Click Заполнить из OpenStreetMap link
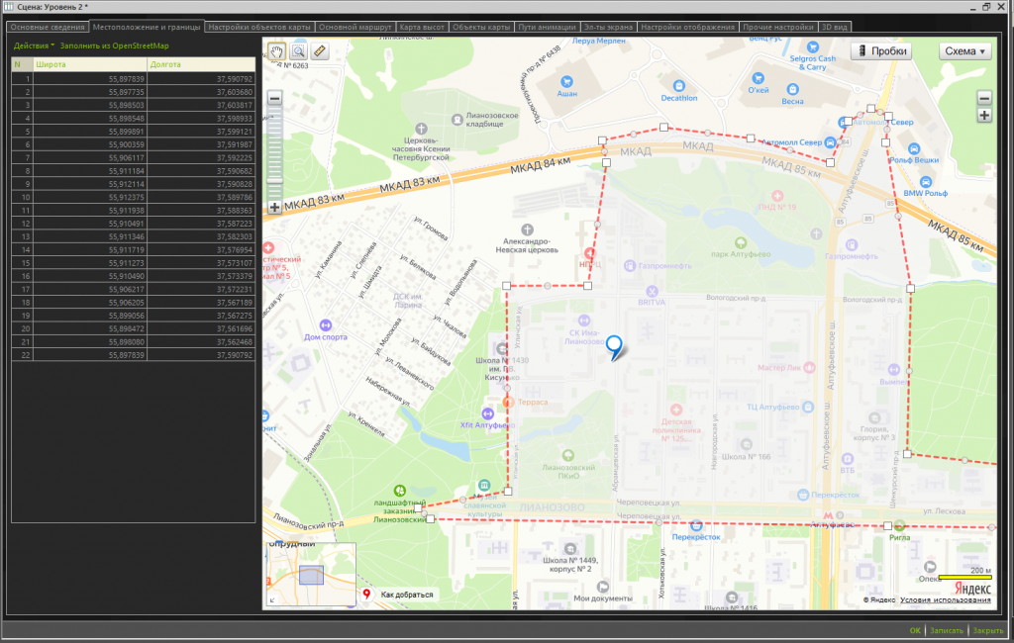 tap(115, 46)
